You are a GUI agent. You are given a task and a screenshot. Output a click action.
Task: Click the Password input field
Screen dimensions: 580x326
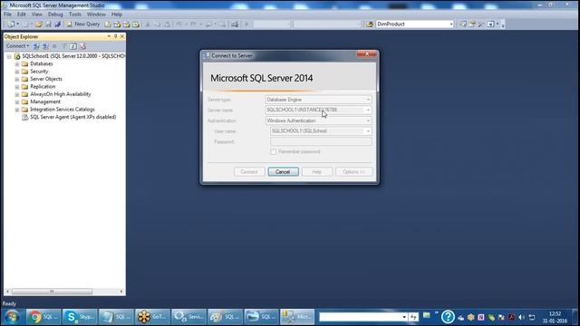point(321,141)
